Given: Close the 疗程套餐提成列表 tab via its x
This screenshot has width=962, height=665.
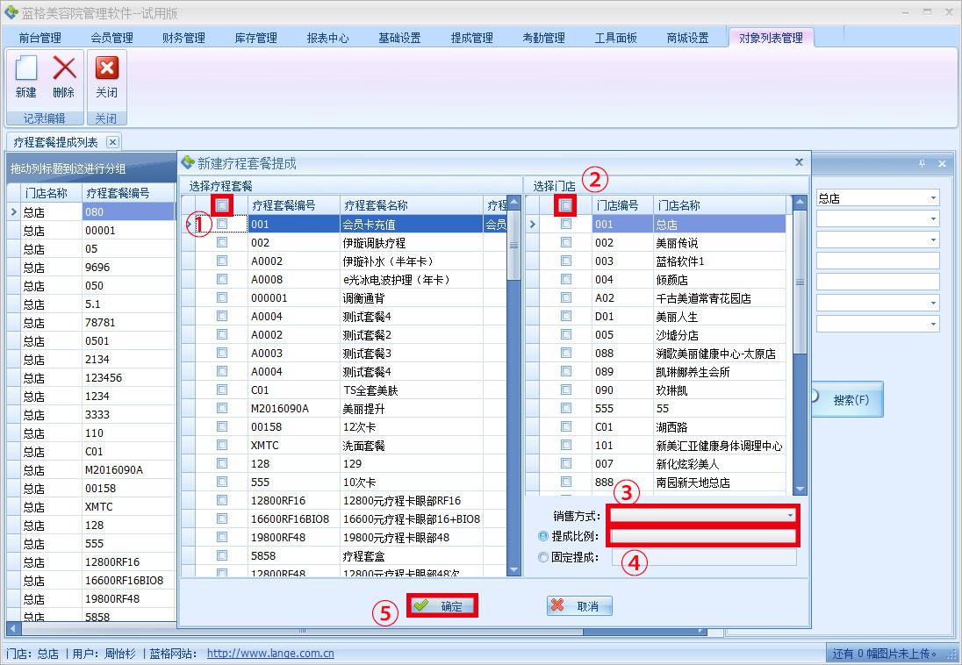Looking at the screenshot, I should [x=112, y=142].
